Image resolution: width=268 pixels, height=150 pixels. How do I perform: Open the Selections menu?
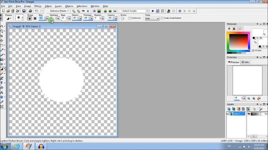pyautogui.click(x=82, y=6)
